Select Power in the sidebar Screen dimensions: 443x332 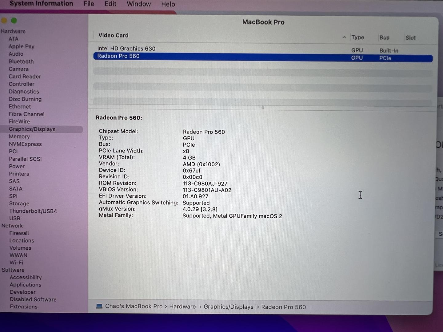tap(17, 166)
